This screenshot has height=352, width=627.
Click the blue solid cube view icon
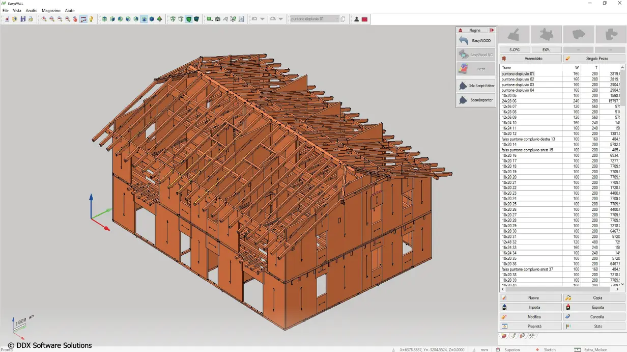(x=152, y=19)
